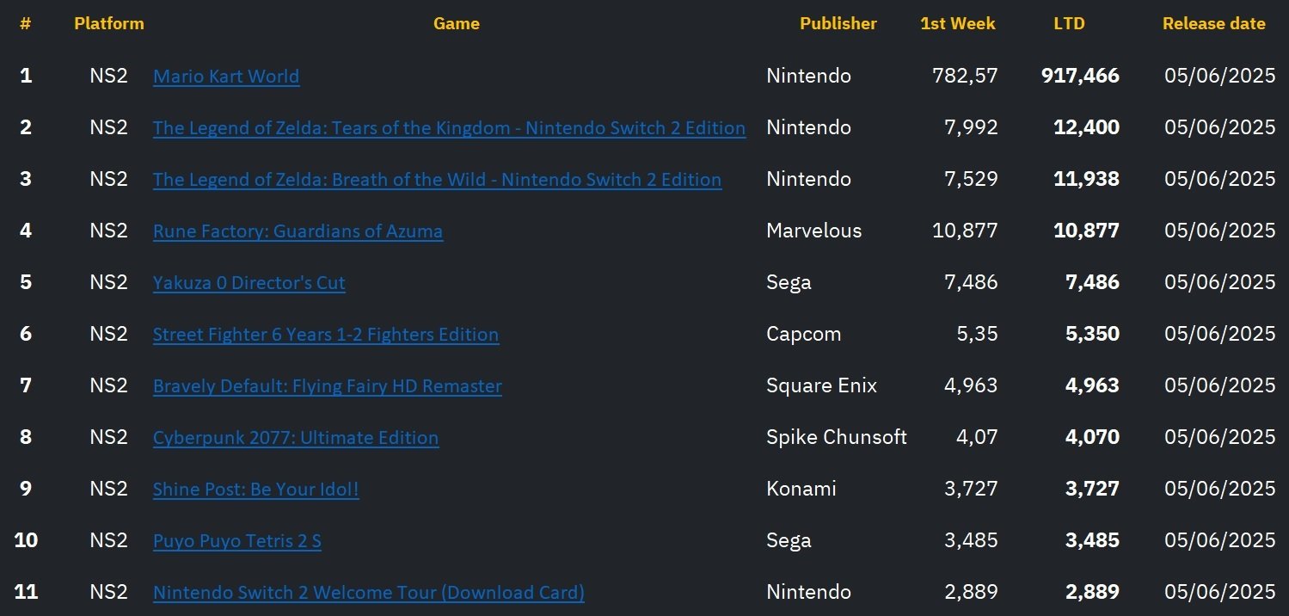Open Puyo Puyo Tetris 2 S link

(237, 541)
